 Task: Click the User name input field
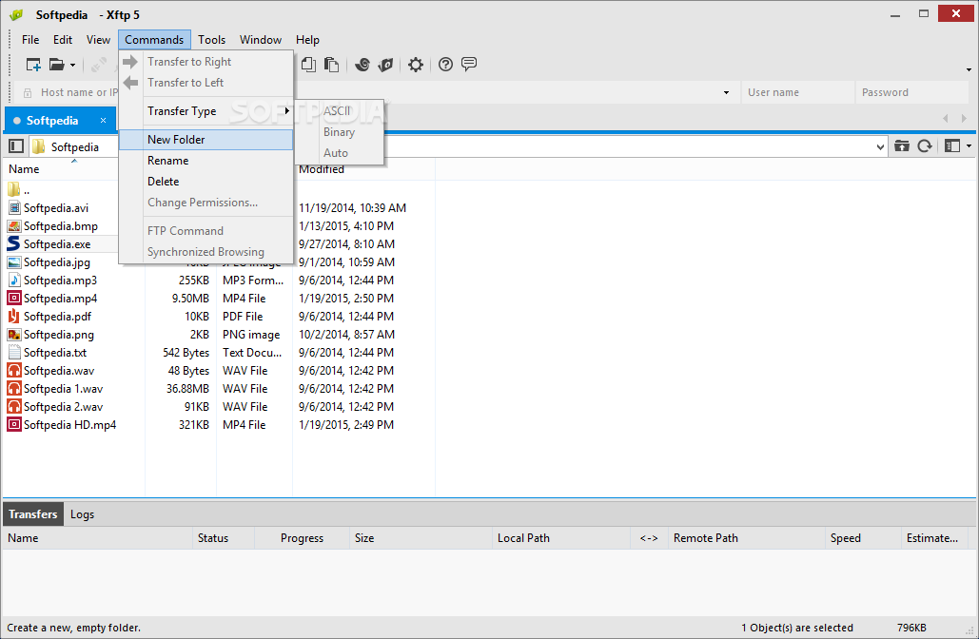[797, 92]
